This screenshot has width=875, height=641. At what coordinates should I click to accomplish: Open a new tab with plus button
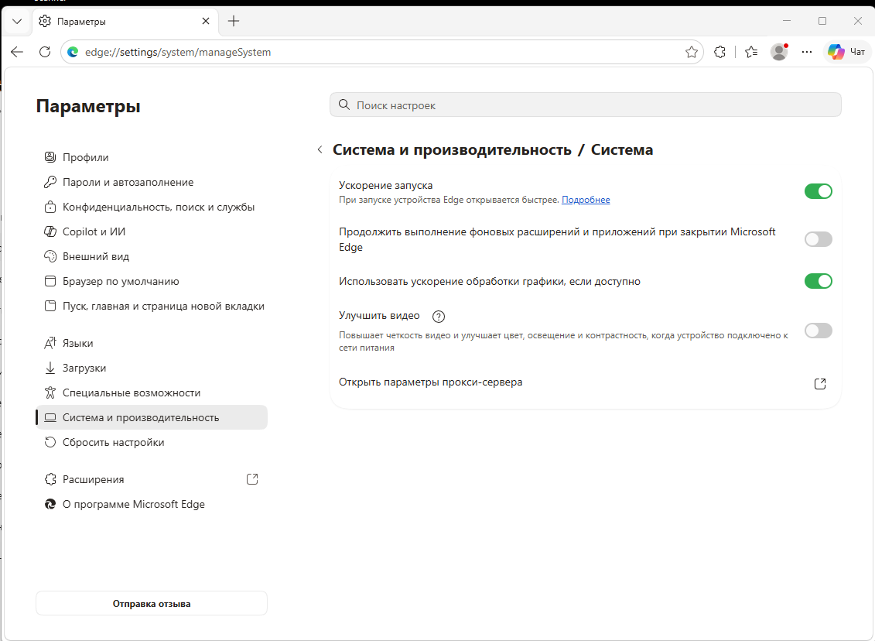coord(234,21)
